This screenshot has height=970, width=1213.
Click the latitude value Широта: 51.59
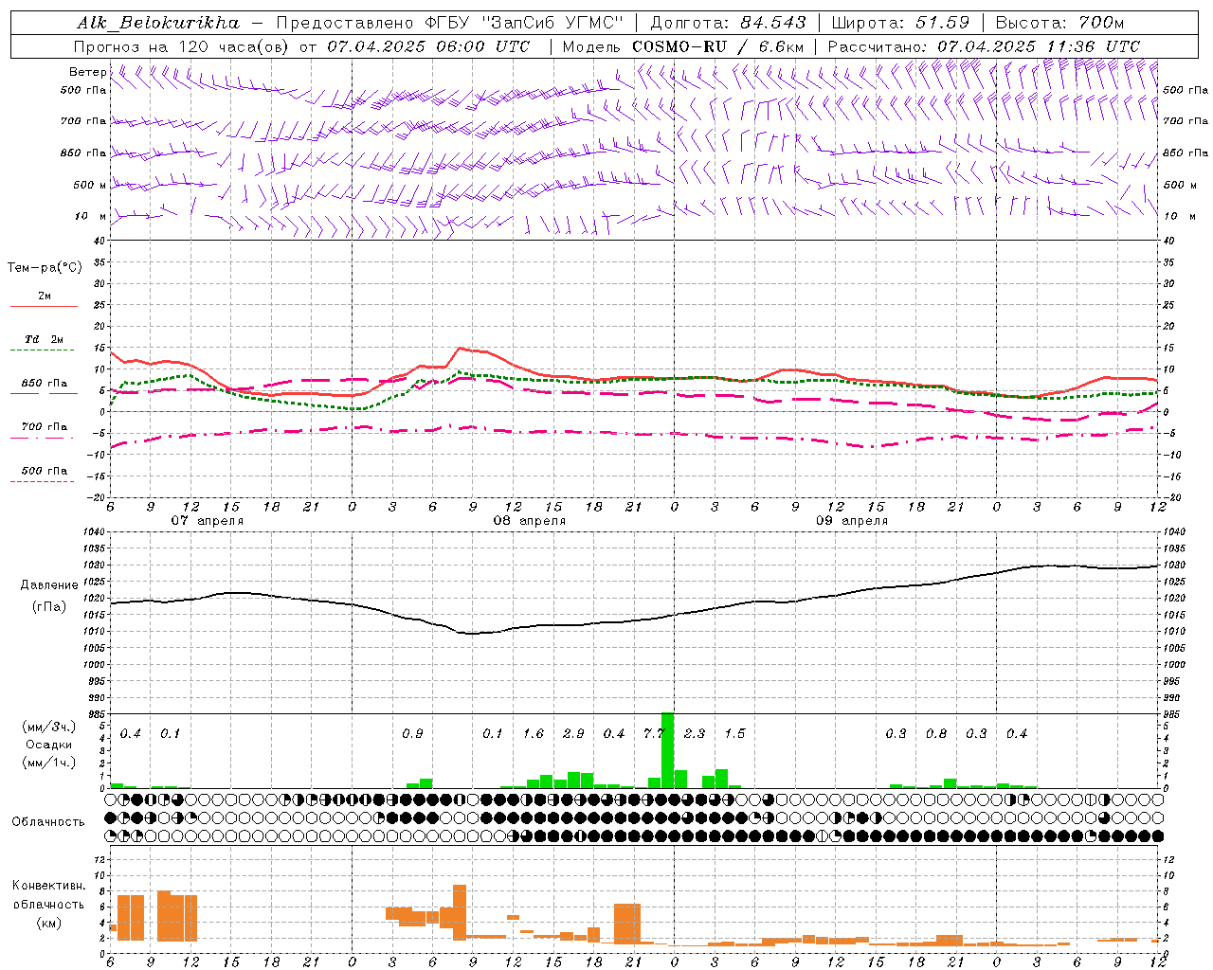click(900, 23)
